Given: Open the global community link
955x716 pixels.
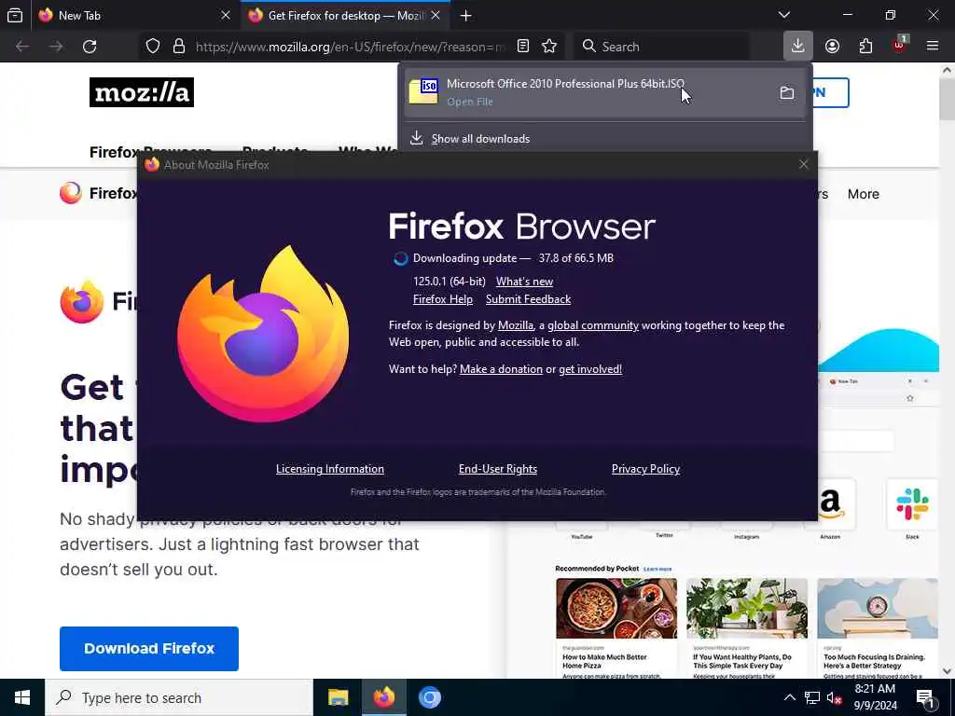Looking at the screenshot, I should [593, 325].
